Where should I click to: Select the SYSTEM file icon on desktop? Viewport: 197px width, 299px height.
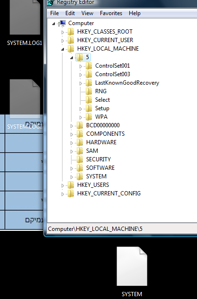click(x=132, y=266)
